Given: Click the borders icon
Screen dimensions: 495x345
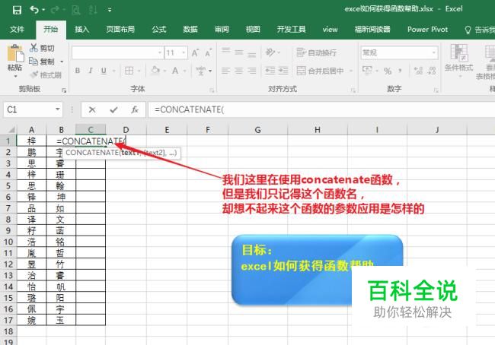Looking at the screenshot, I should (x=129, y=71).
